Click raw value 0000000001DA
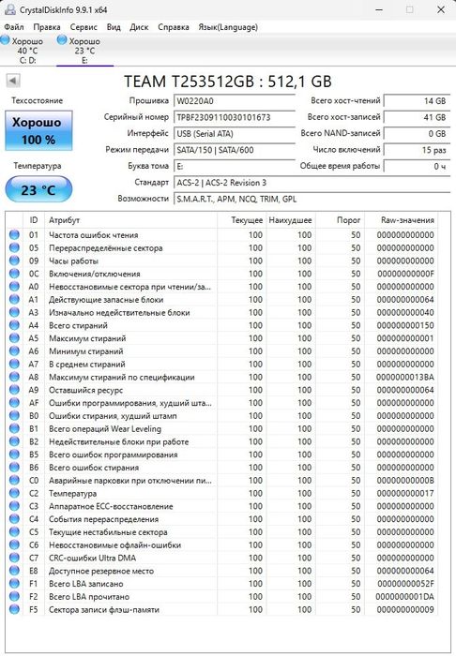456x656 pixels. tap(405, 597)
